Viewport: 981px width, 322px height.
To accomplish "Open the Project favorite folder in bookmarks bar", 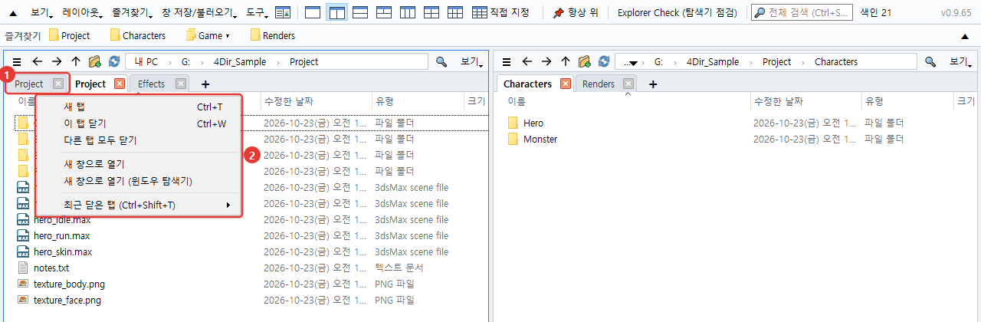I will tap(69, 35).
